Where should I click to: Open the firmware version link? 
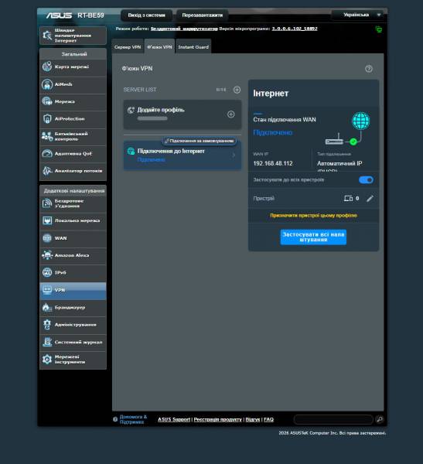click(295, 29)
